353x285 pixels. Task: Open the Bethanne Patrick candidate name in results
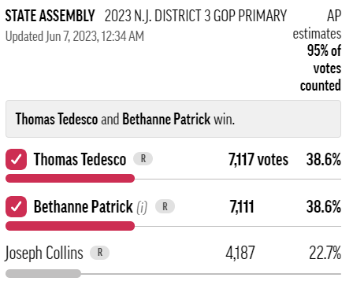(x=84, y=206)
